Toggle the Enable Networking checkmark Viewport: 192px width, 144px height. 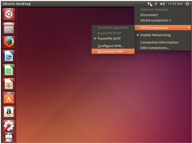(x=138, y=35)
